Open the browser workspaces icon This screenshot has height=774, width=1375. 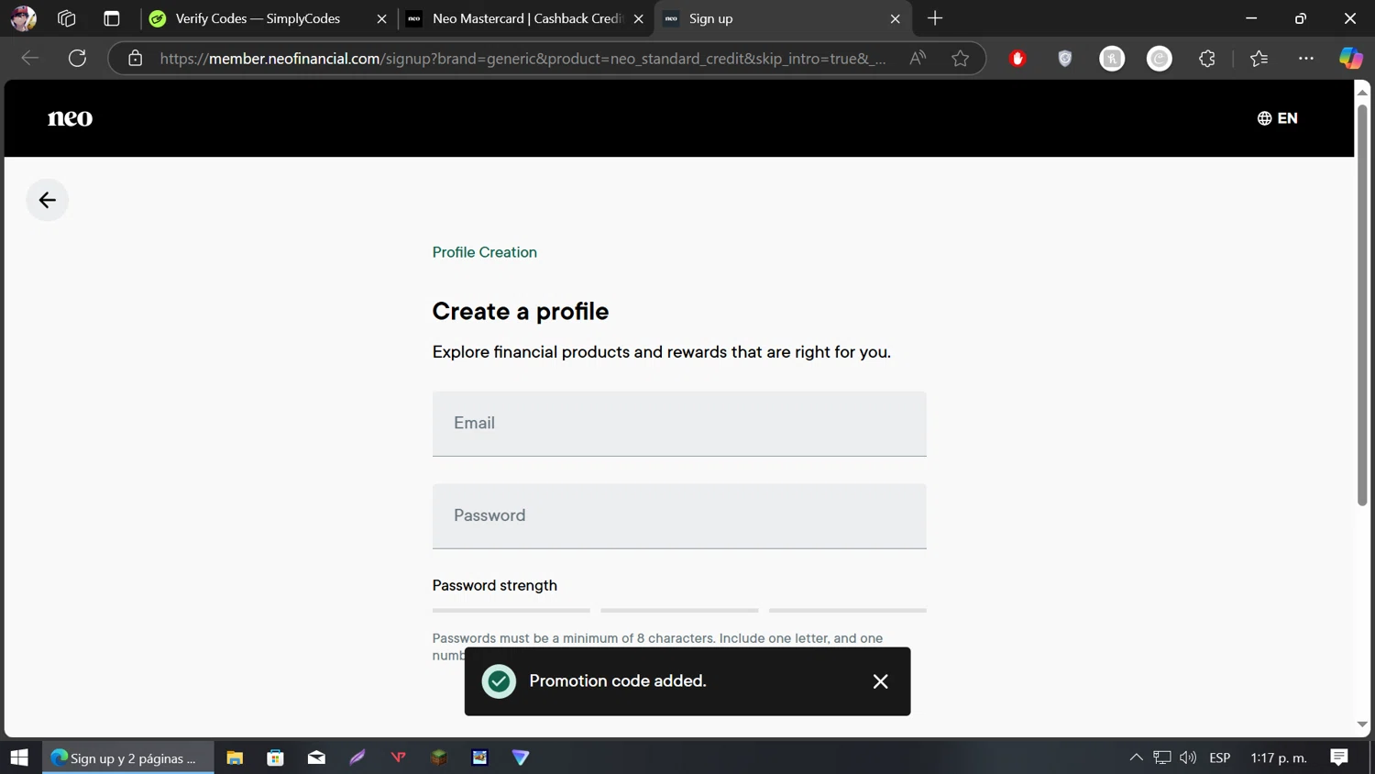tap(66, 18)
